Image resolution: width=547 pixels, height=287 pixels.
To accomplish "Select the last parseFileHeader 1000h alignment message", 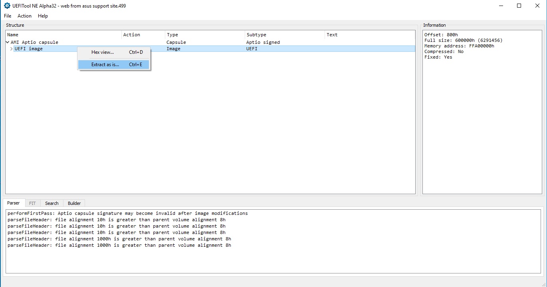I will pos(119,245).
